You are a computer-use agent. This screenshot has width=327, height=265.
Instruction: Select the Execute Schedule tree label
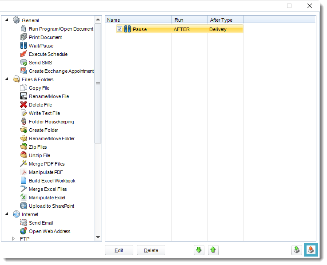[x=48, y=54]
